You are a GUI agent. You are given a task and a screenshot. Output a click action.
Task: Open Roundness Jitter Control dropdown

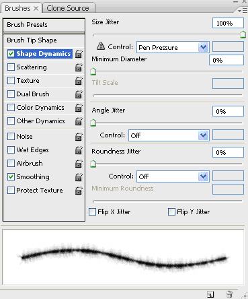coord(173,176)
